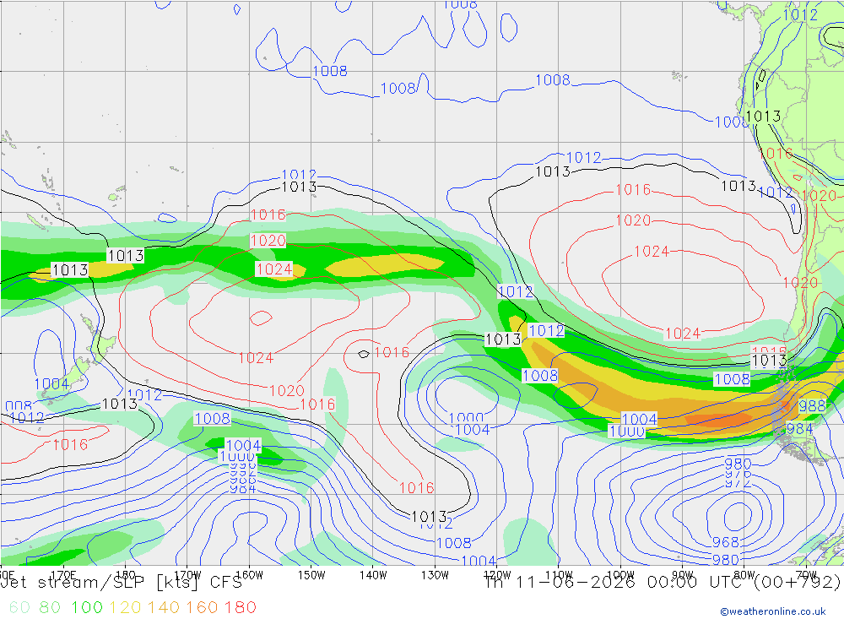Click the 90W longitude label
The height and width of the screenshot is (619, 844).
683,575
